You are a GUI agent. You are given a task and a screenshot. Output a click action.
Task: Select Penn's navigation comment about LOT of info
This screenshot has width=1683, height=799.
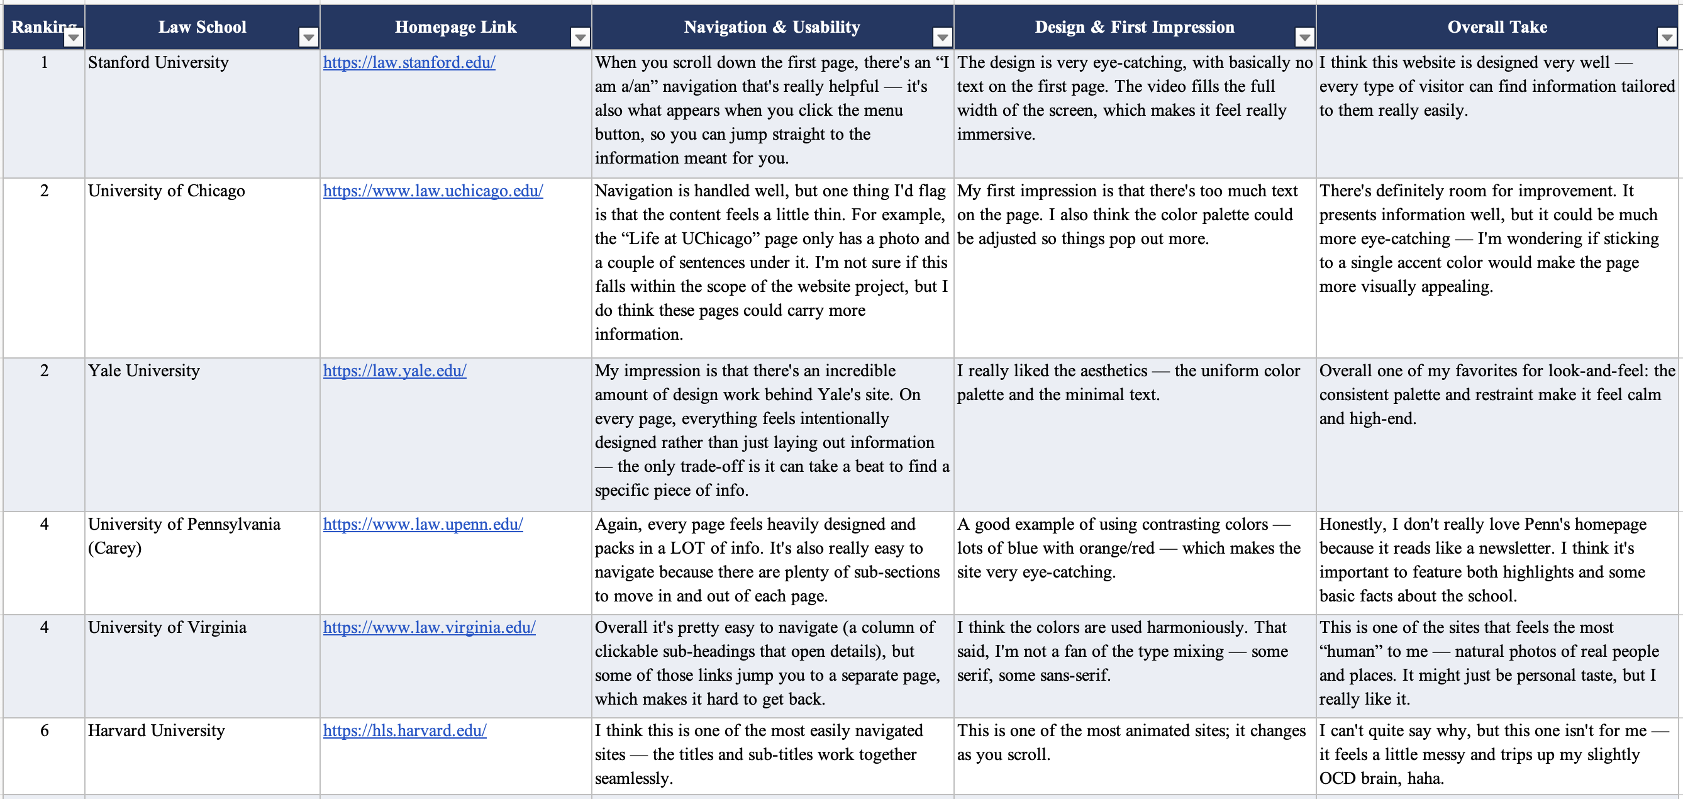(772, 562)
